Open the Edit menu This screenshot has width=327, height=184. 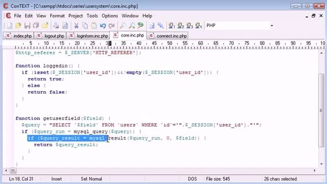coord(29,16)
